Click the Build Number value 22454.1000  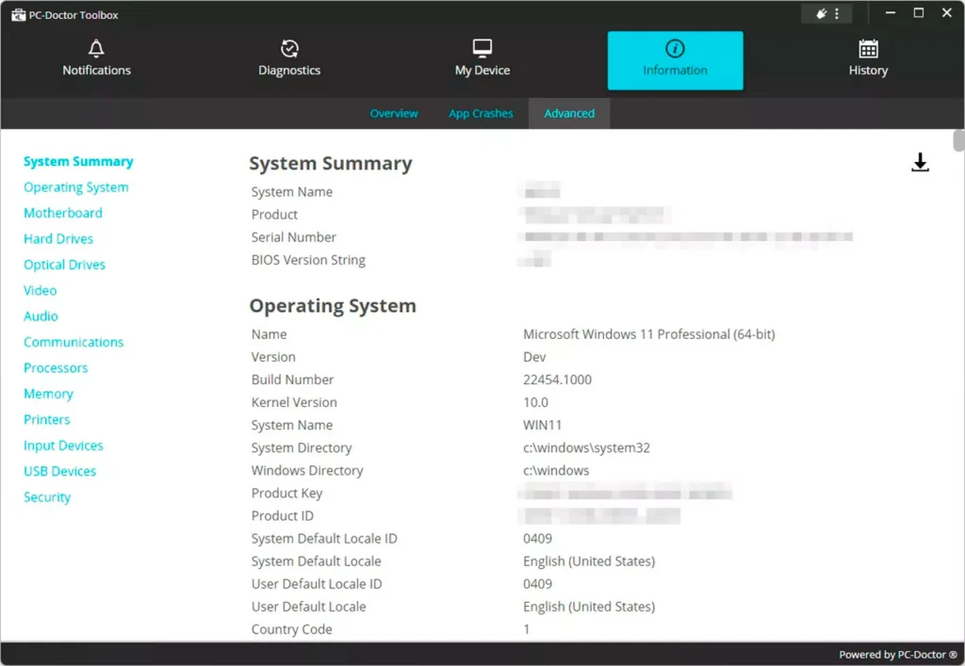(x=557, y=380)
